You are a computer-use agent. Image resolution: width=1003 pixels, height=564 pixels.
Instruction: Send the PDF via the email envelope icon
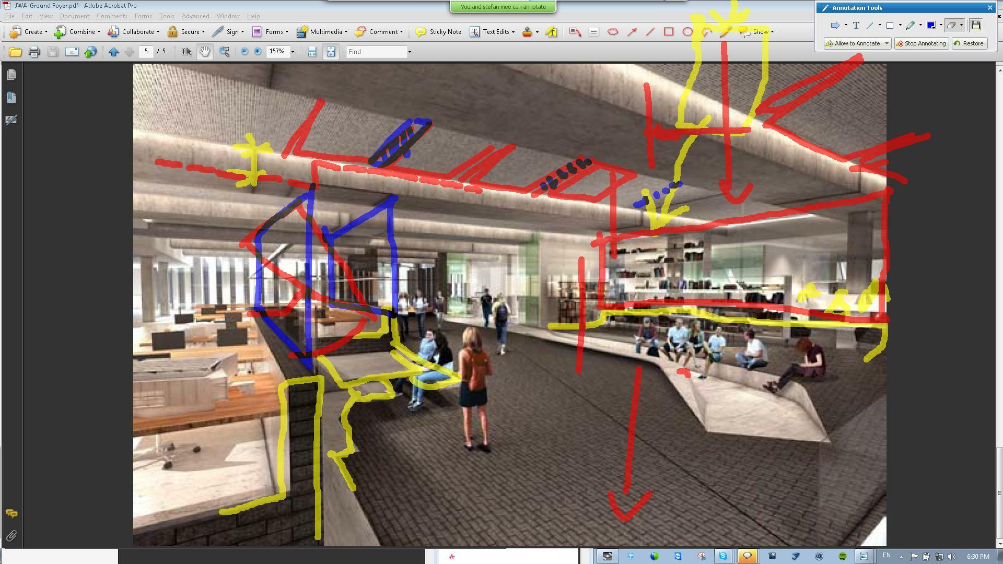(x=72, y=52)
